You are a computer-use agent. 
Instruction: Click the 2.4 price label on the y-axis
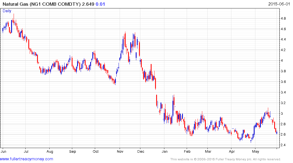(x=283, y=145)
